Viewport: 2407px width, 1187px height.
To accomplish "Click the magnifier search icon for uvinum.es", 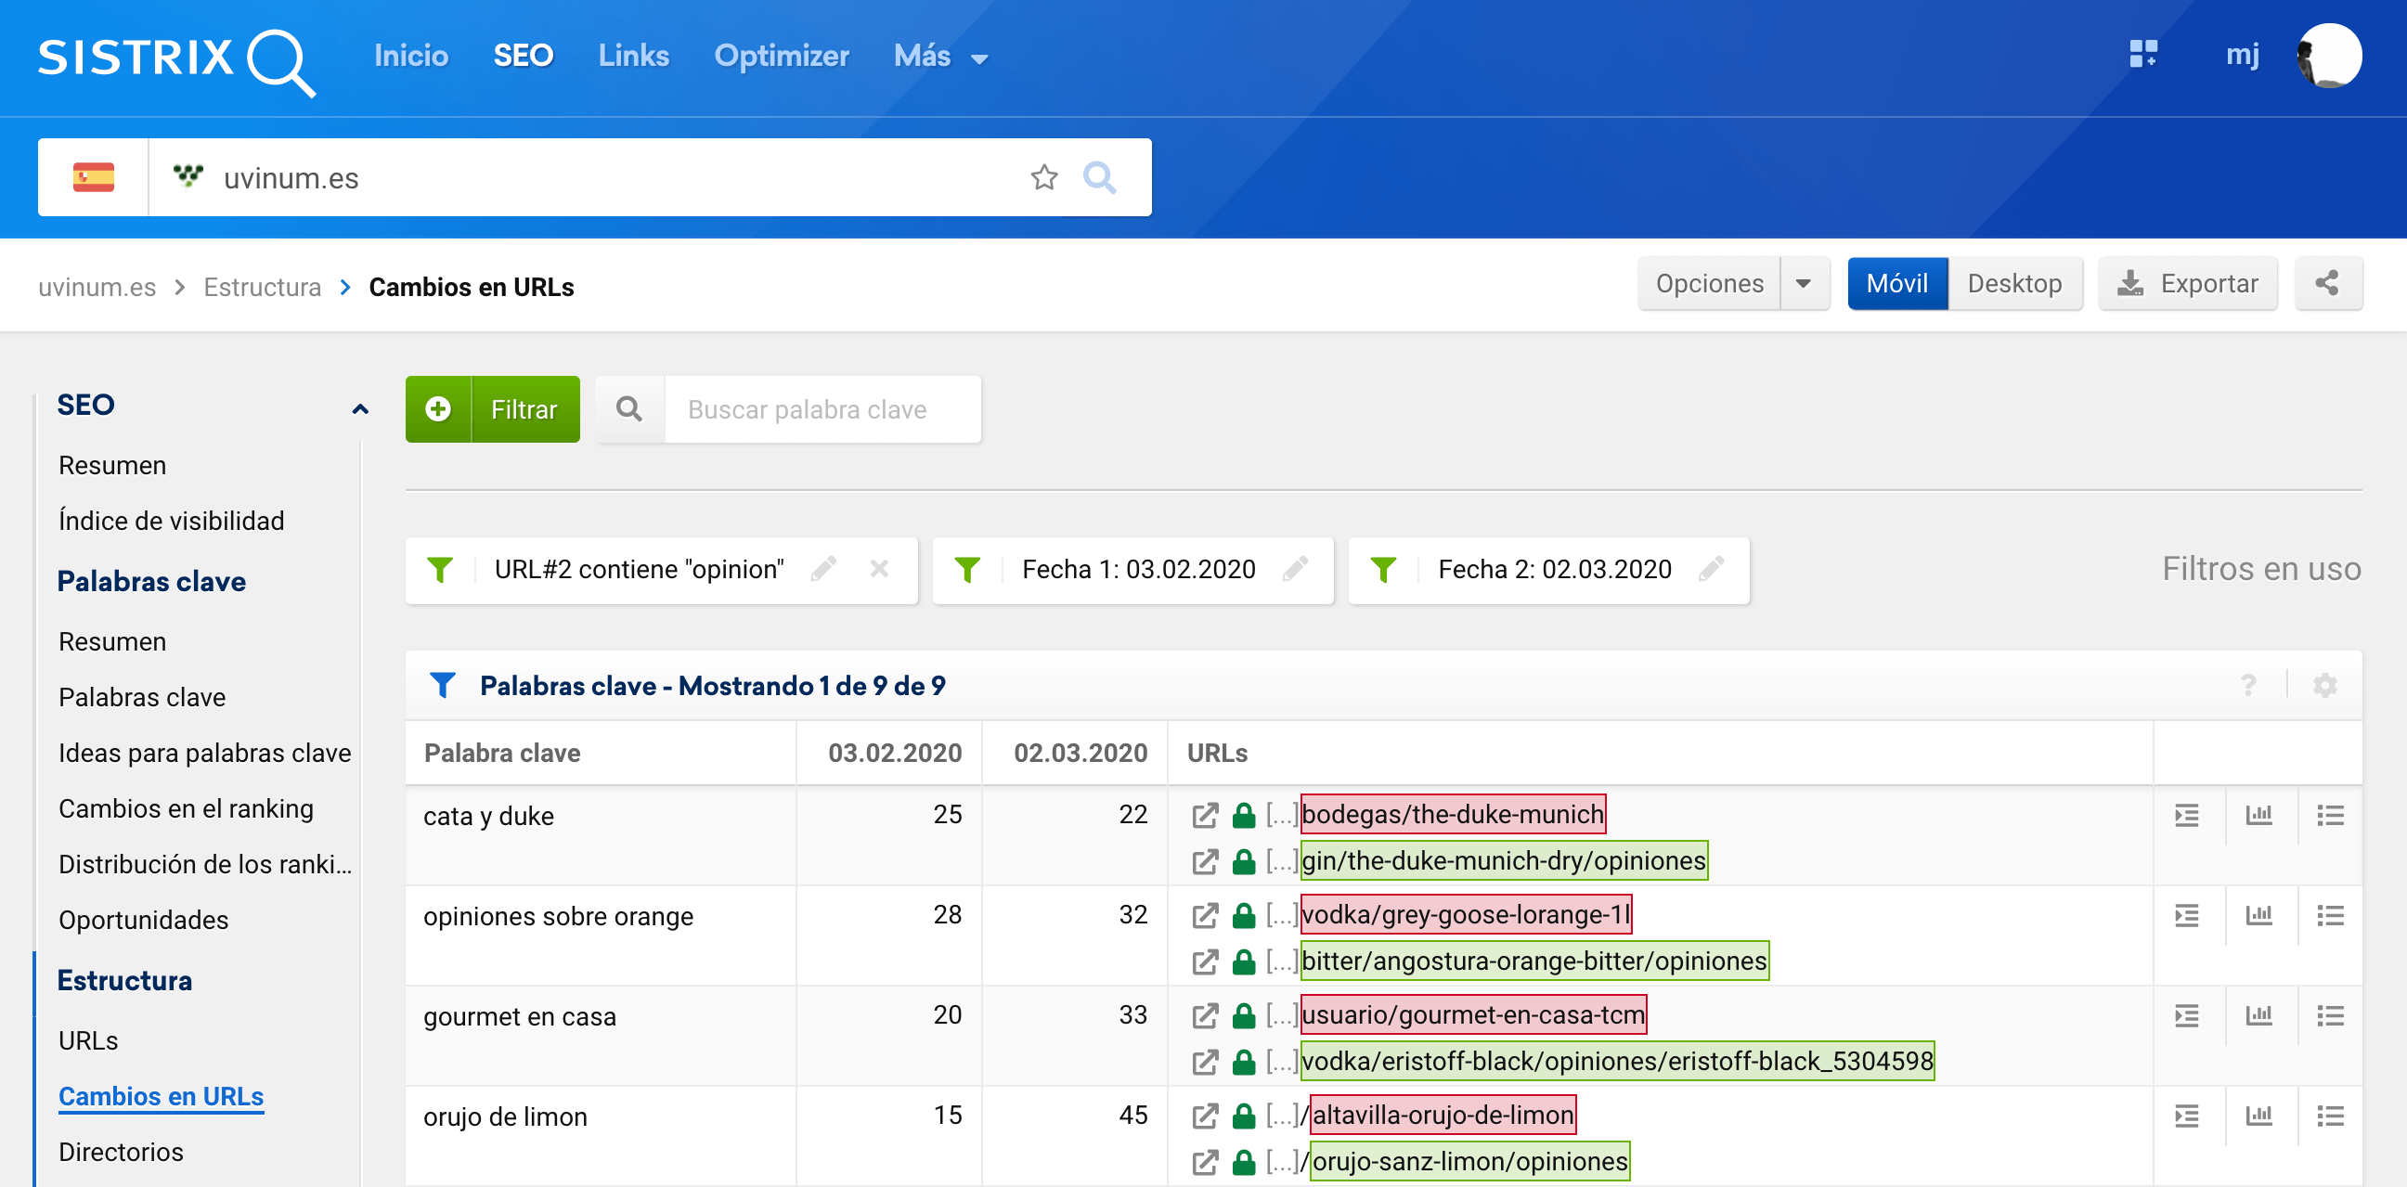I will (x=1099, y=177).
